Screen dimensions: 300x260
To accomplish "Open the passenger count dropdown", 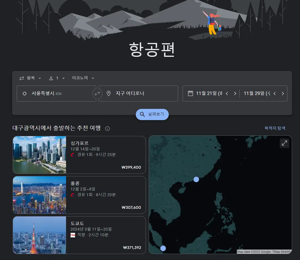I will click(x=56, y=78).
